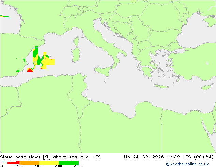Click the green 2000-3000 ft legend segment

(x=68, y=163)
